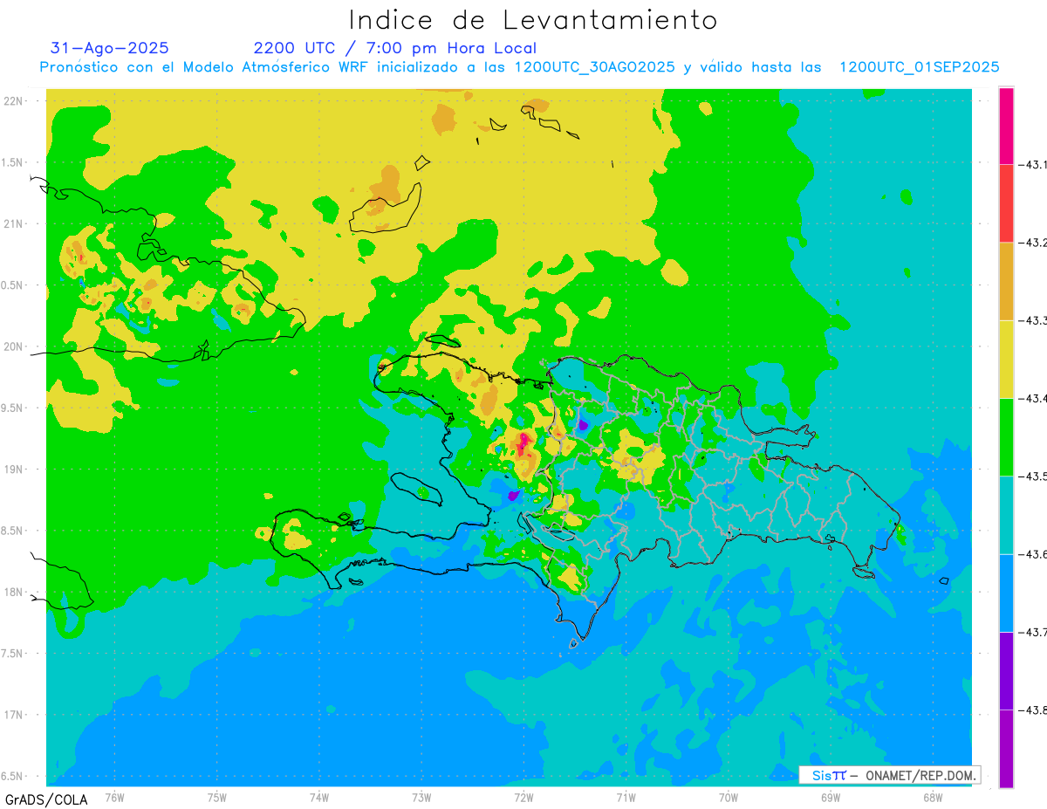The image size is (1047, 809).
Task: Click the legend value "-43.2"
Action: tap(1034, 243)
